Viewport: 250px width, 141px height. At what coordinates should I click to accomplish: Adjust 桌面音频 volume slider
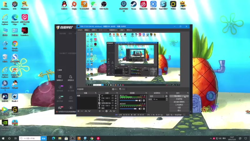pyautogui.click(x=129, y=109)
